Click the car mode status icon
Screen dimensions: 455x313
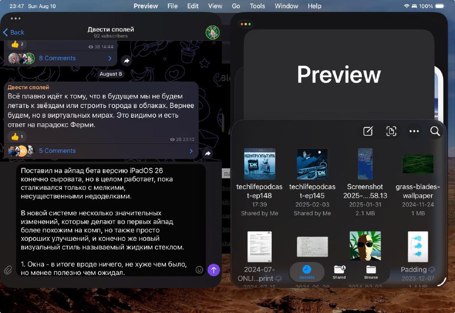(x=415, y=6)
